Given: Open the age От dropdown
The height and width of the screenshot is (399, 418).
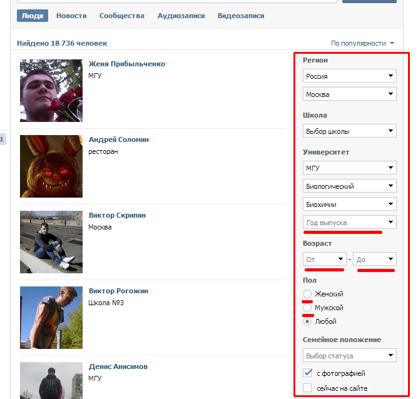Looking at the screenshot, I should click(325, 259).
